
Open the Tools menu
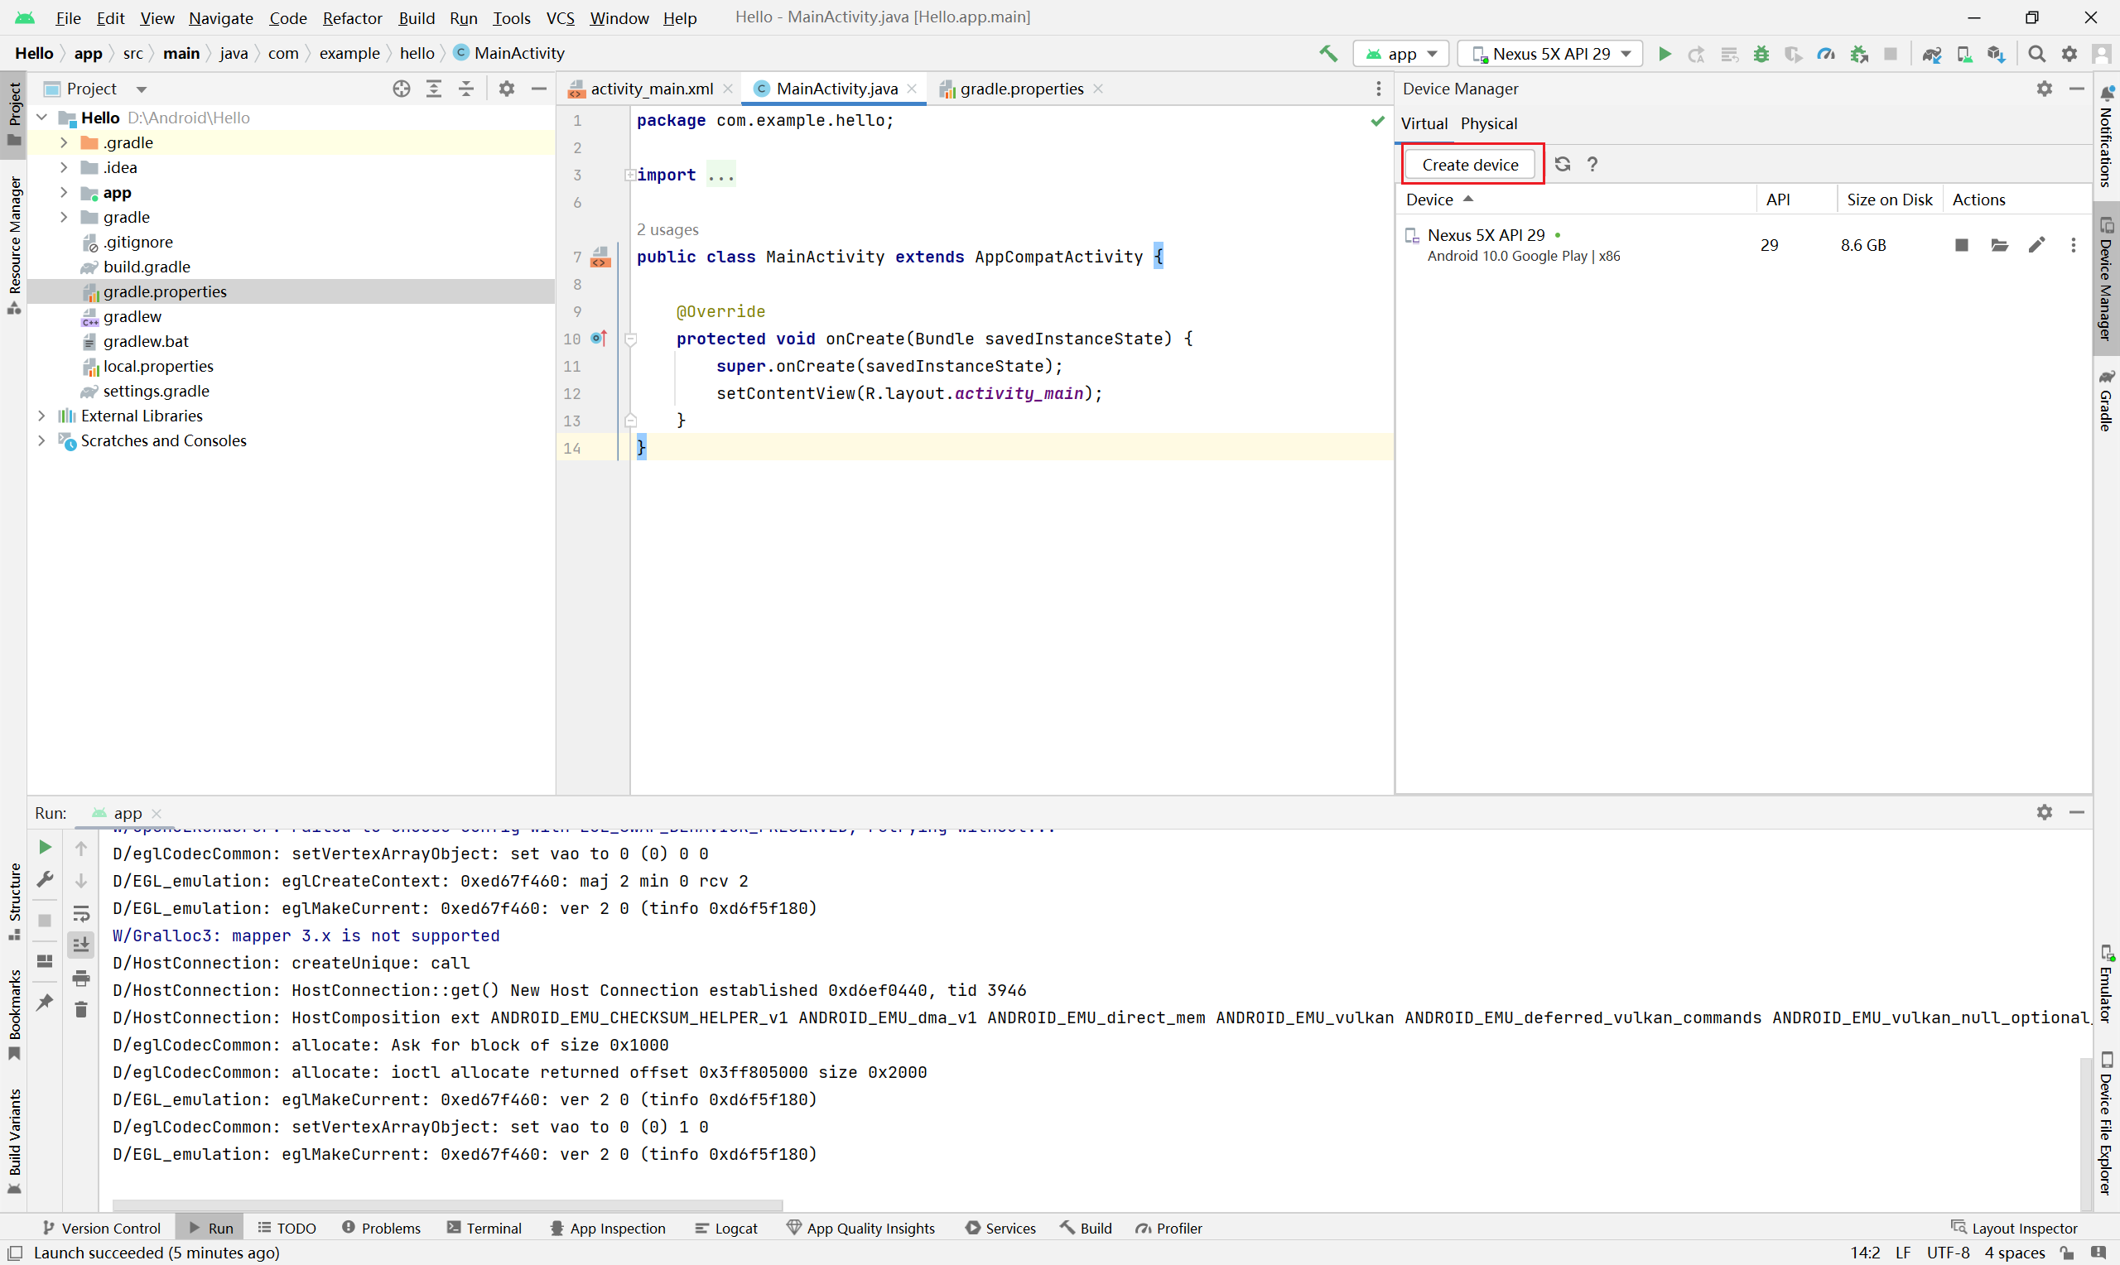point(512,18)
